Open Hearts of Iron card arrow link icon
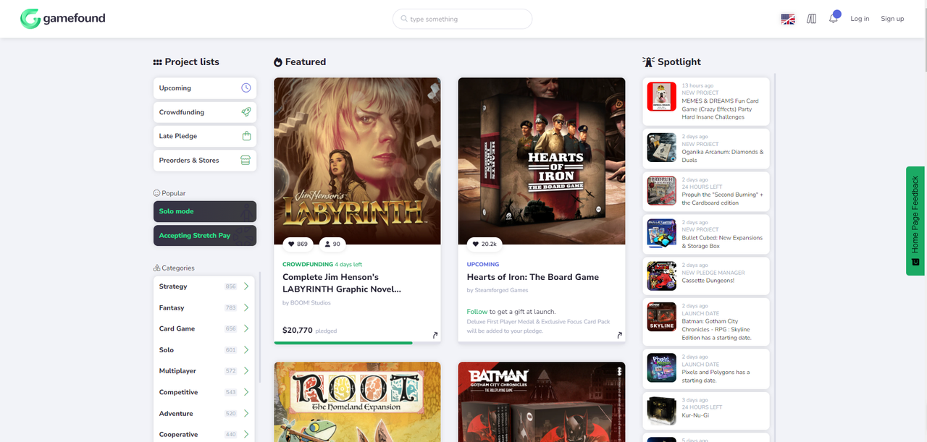The image size is (927, 442). coord(620,335)
